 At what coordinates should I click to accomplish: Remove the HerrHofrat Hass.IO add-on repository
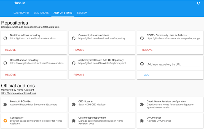[x=10, y=75]
